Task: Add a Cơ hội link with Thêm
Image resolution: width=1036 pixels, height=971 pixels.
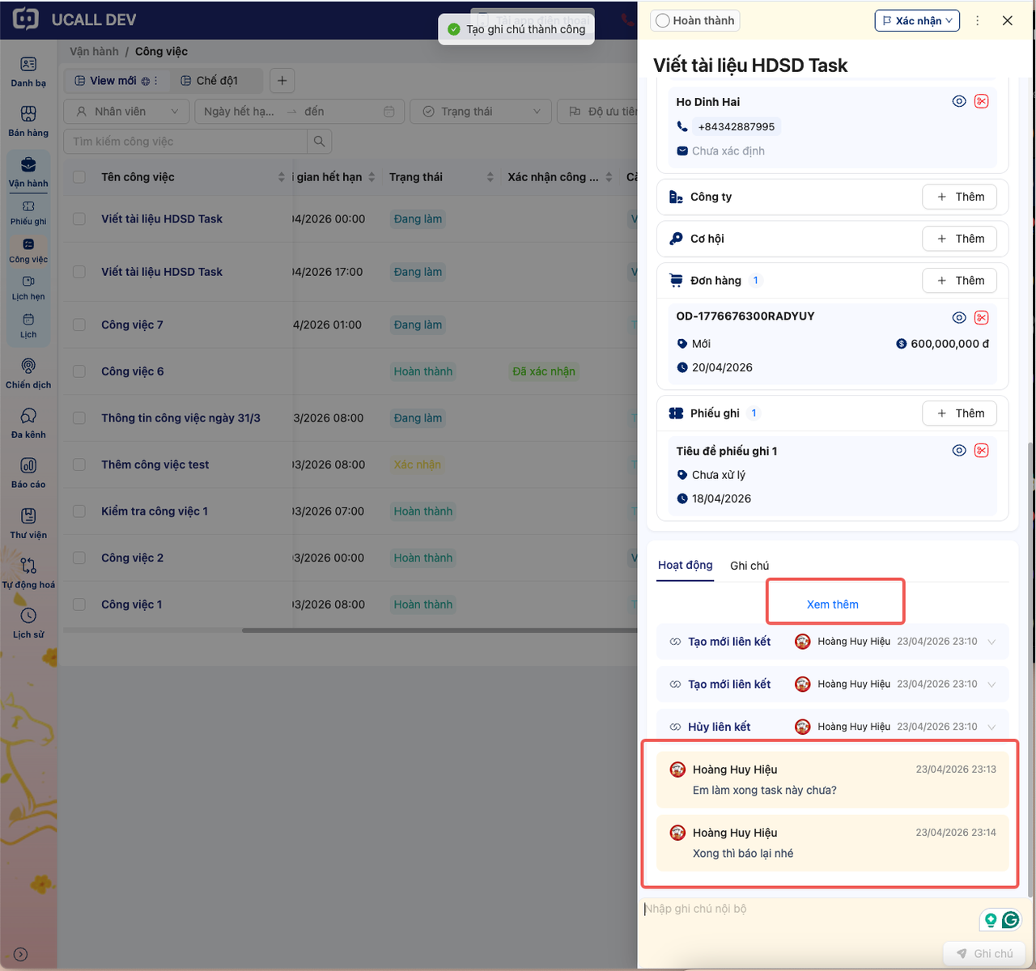Action: (x=960, y=239)
